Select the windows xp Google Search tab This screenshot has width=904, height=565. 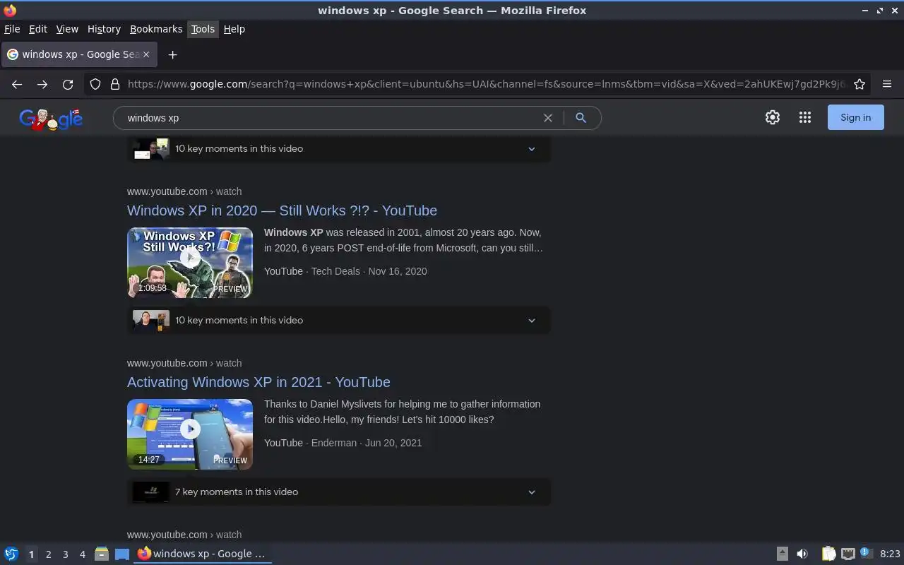pyautogui.click(x=78, y=54)
